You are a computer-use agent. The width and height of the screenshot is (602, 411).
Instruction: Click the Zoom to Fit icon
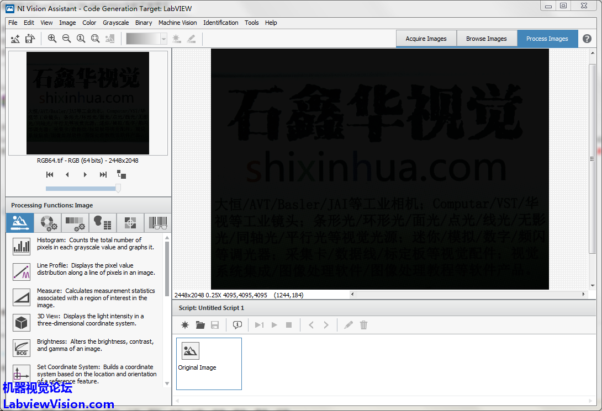[x=95, y=39]
